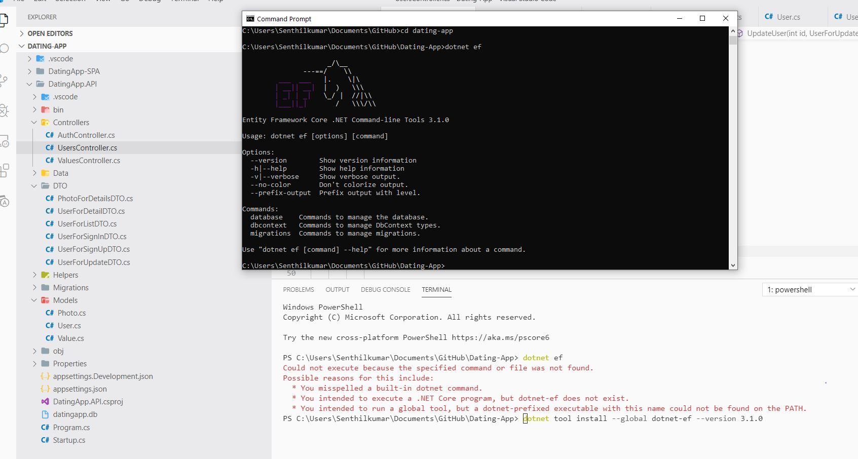Collapse the Controllers folder
Viewport: 858px width, 459px height.
point(70,123)
